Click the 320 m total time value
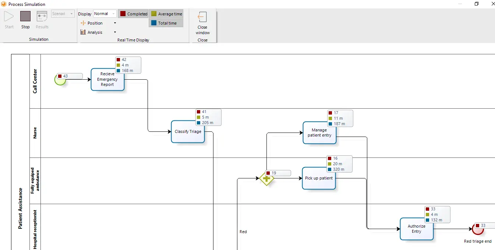Viewport: 495px width, 250px height. pyautogui.click(x=339, y=169)
